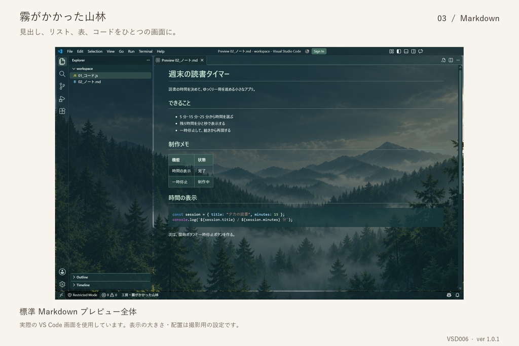Open the Run menu
The width and height of the screenshot is (519, 346).
coord(131,51)
